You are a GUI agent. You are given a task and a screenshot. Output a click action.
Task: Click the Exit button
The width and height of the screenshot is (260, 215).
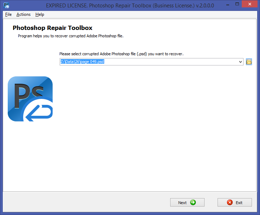point(235,202)
